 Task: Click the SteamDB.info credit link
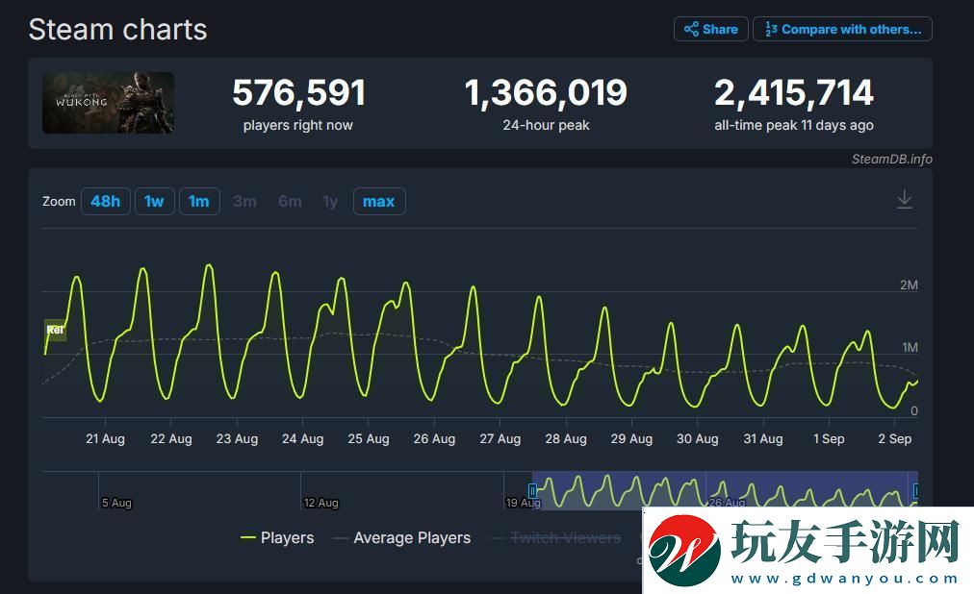click(891, 159)
